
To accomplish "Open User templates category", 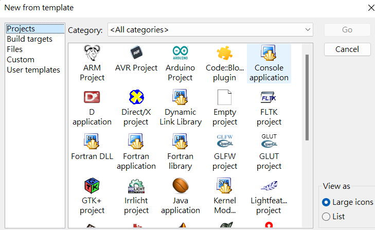I will (x=33, y=70).
